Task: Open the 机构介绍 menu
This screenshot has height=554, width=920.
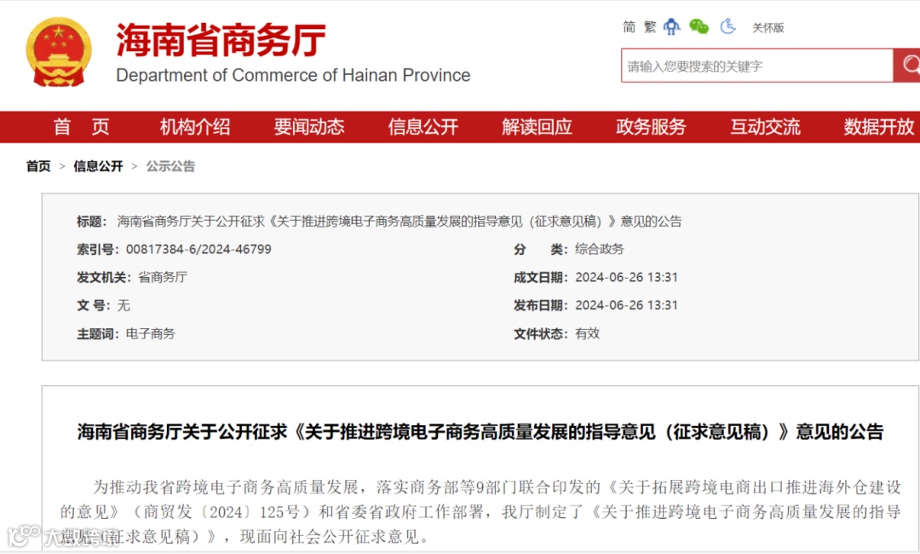Action: pyautogui.click(x=195, y=127)
